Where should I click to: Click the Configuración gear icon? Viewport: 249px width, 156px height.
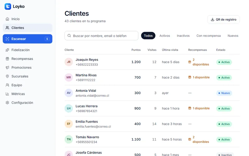point(7,103)
